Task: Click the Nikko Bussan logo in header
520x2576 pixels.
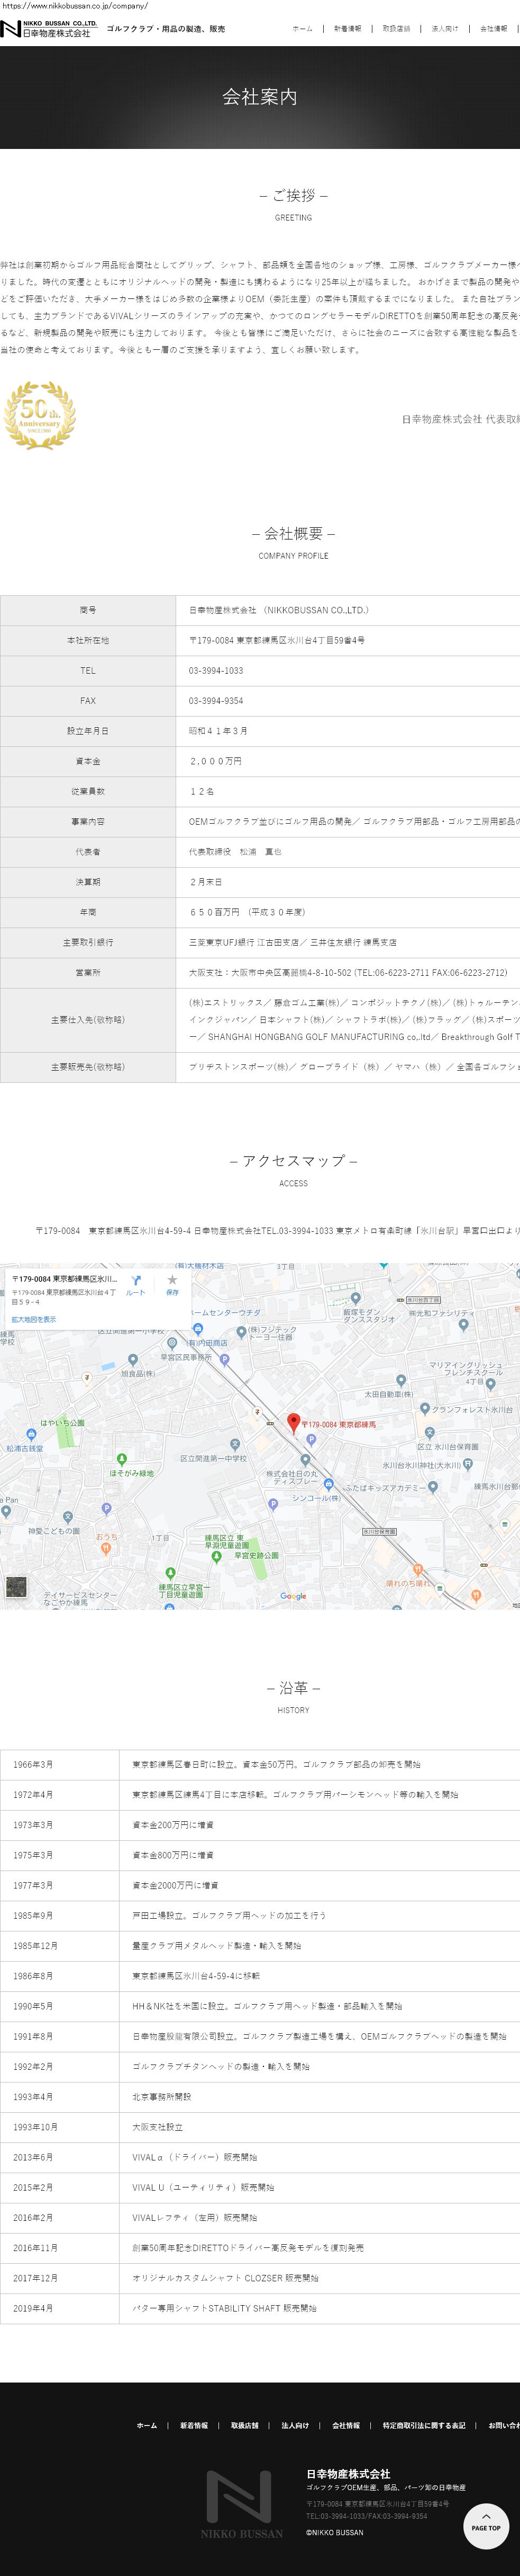Action: coord(49,28)
